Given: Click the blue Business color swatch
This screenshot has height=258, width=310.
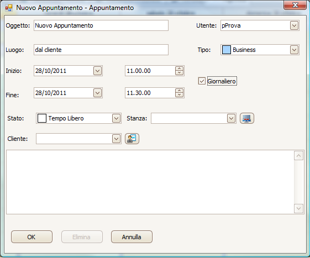Looking at the screenshot, I should point(227,50).
